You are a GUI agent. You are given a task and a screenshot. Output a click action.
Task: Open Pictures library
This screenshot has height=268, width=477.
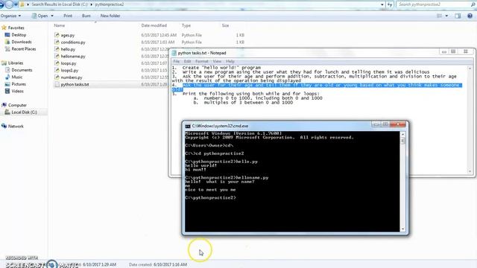pos(19,84)
